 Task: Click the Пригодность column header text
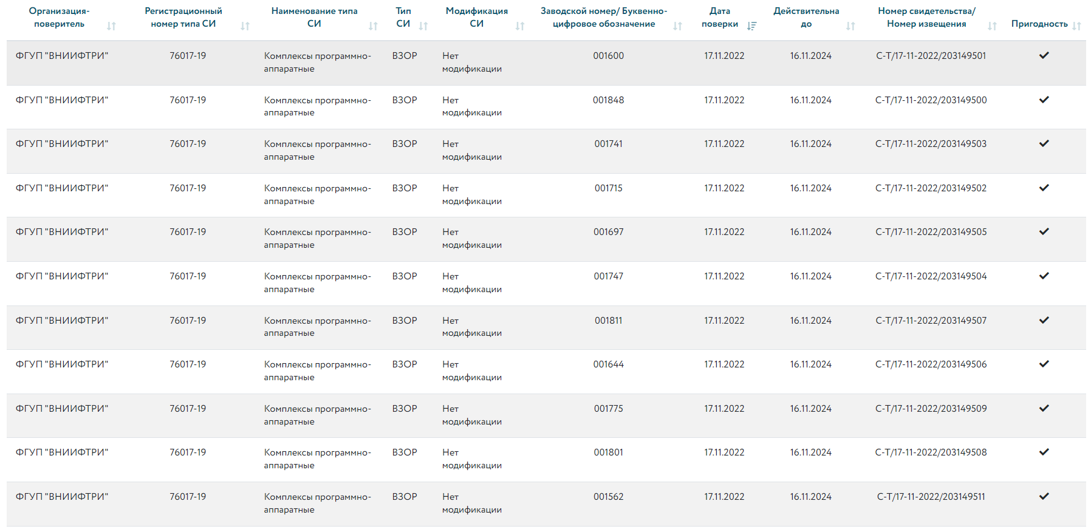pyautogui.click(x=1039, y=24)
